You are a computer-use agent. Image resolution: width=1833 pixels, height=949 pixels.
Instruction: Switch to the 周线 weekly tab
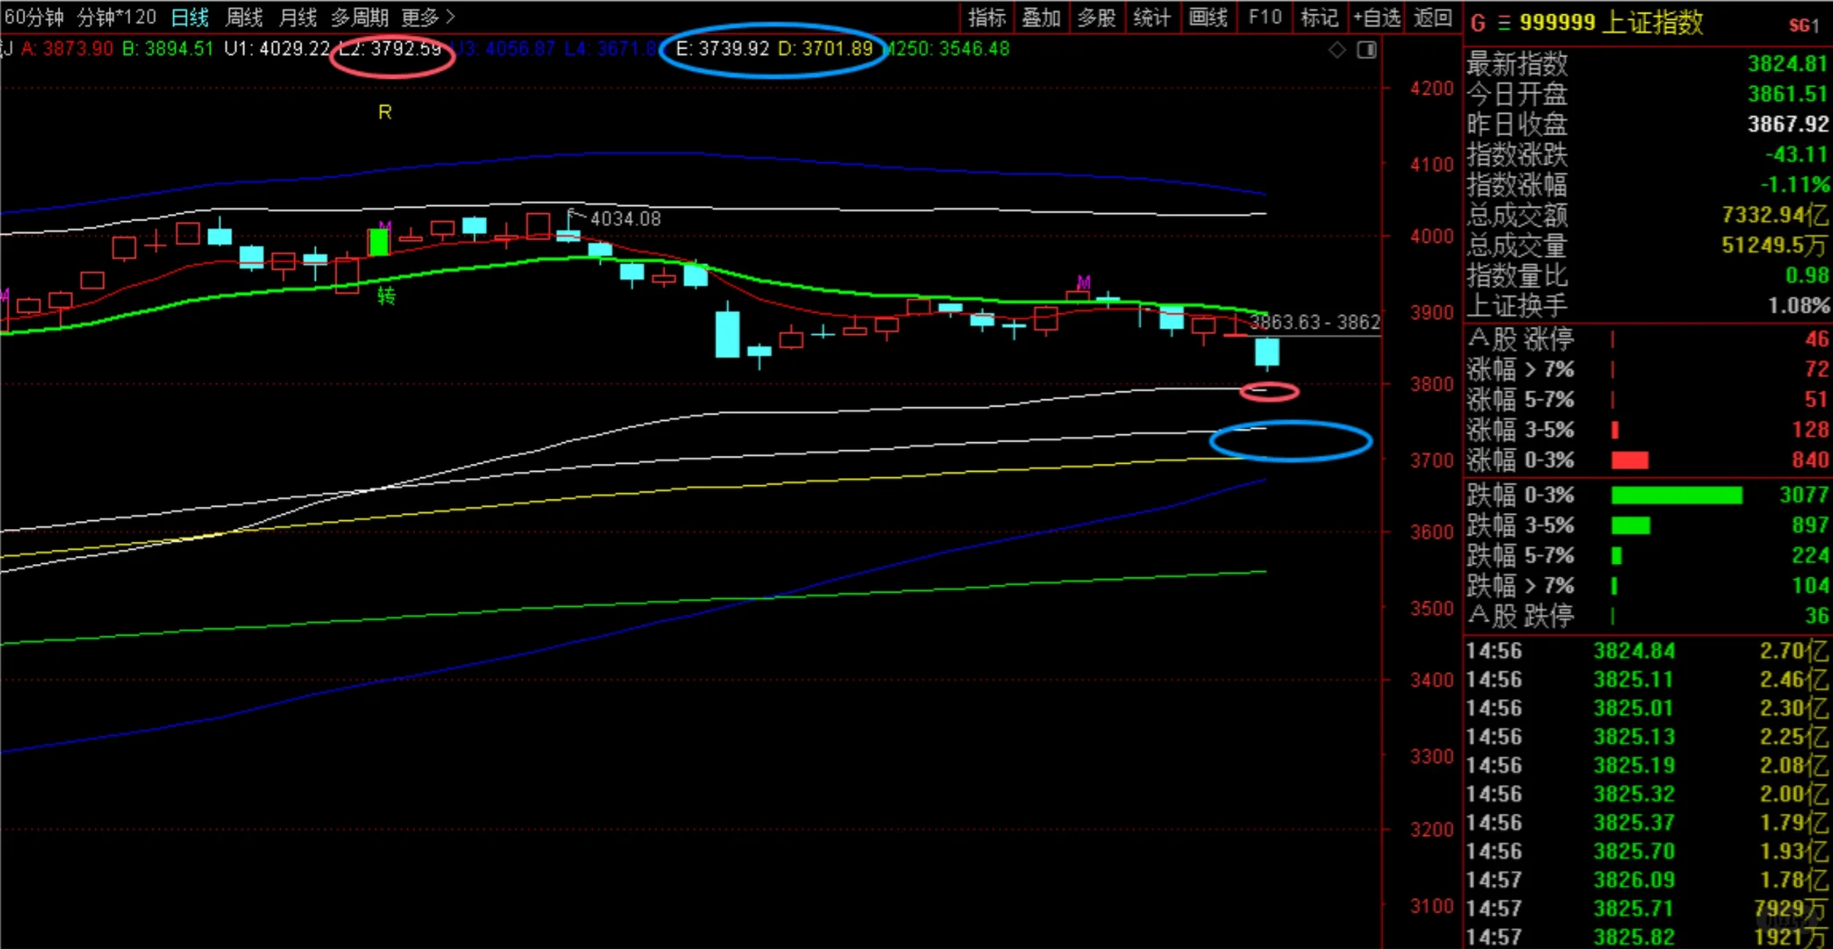tap(244, 17)
